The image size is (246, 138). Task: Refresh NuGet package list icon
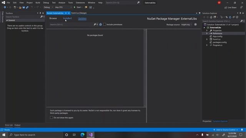point(100,25)
